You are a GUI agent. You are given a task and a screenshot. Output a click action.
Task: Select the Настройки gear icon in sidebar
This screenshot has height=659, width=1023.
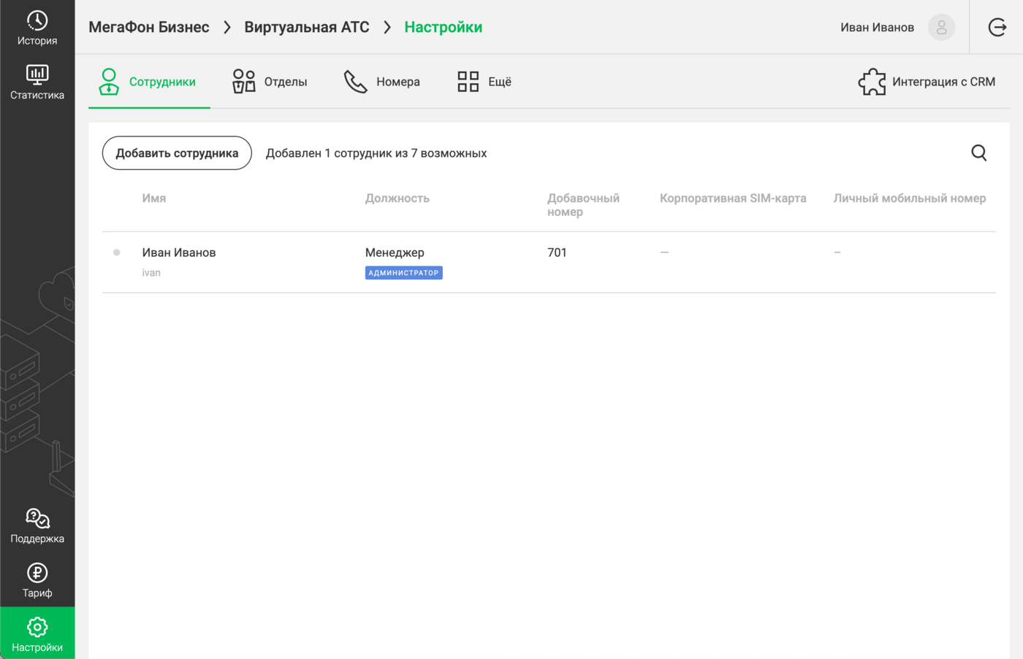click(37, 627)
